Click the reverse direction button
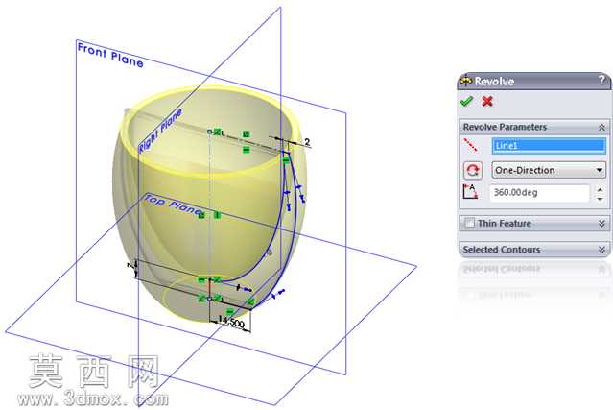Screen dimensions: 613x410 (473, 170)
